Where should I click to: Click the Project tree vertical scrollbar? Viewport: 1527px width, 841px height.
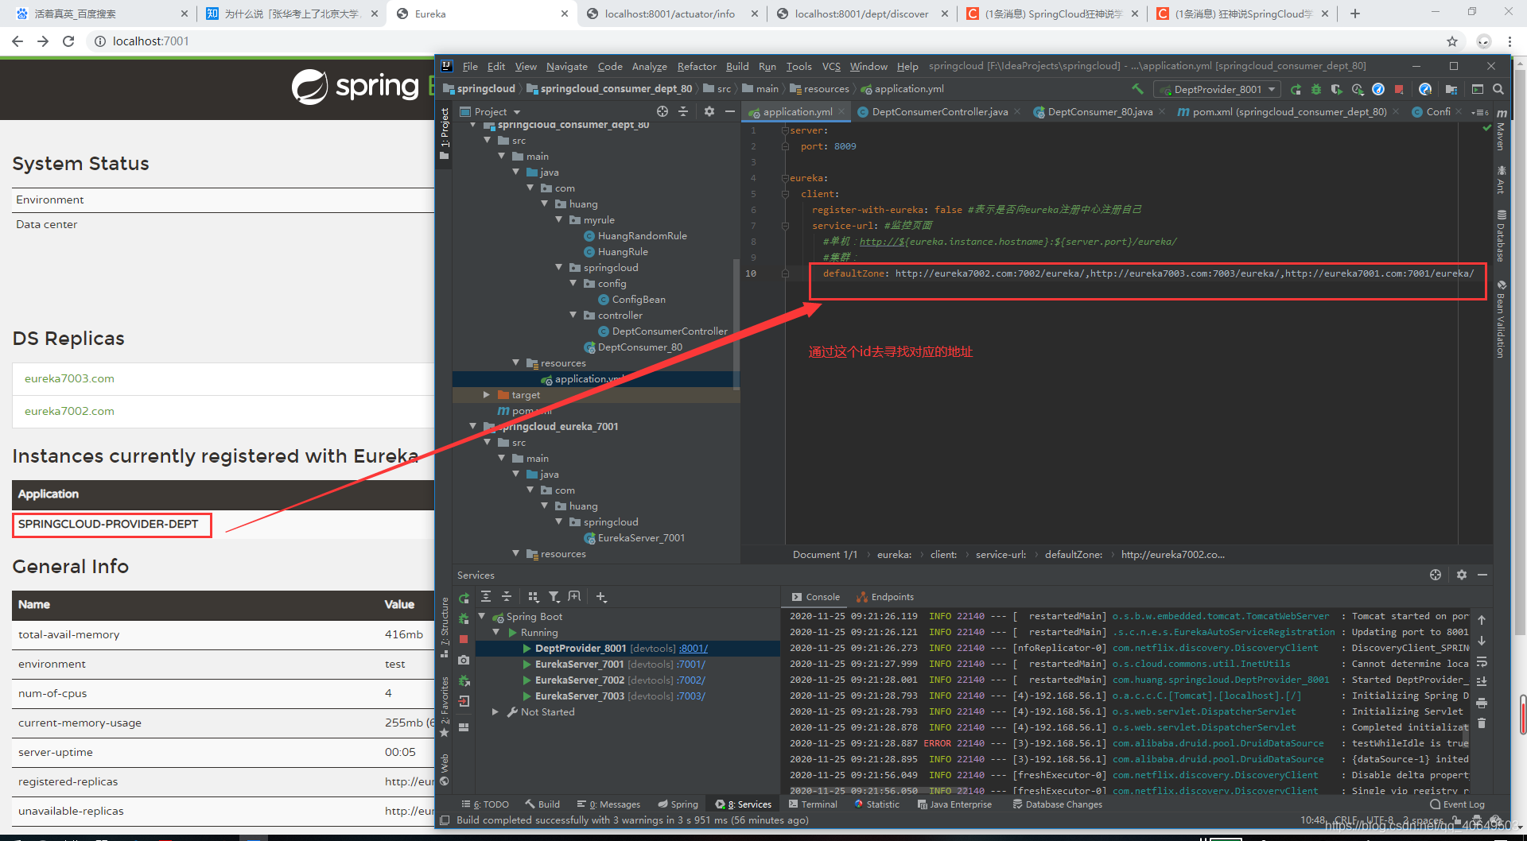[x=736, y=324]
